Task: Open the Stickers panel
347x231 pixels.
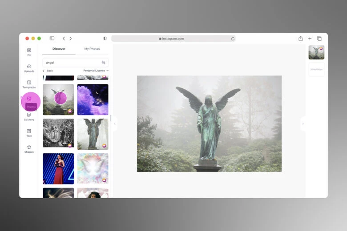Action: click(x=29, y=116)
